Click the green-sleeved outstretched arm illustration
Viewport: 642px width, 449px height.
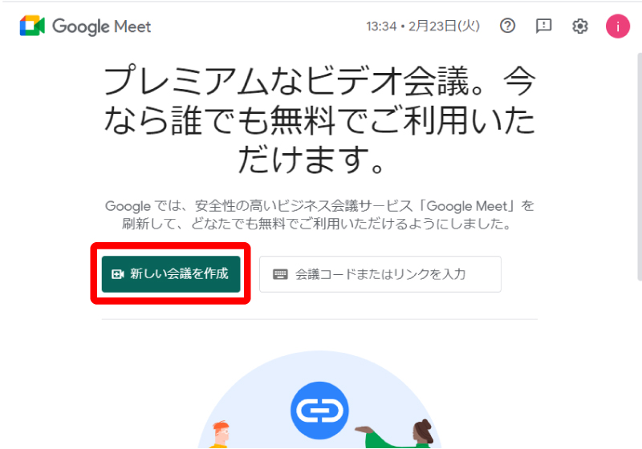pos(383,438)
